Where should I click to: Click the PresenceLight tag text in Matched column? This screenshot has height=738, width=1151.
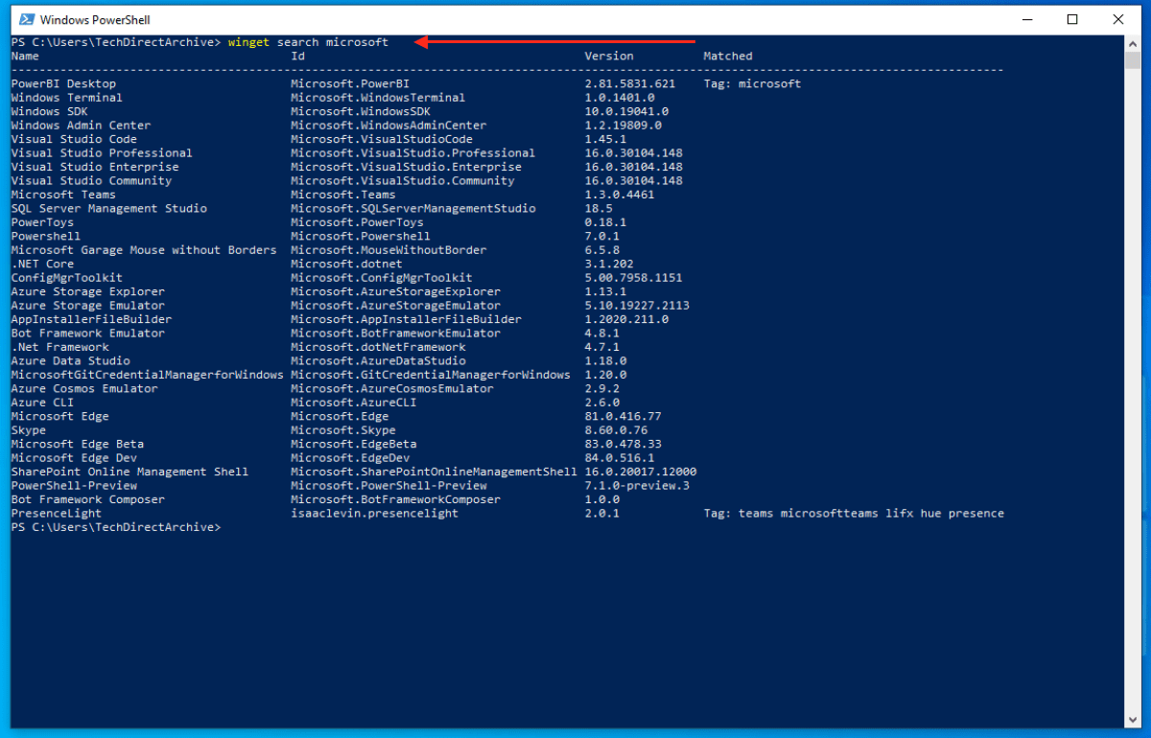pos(854,514)
